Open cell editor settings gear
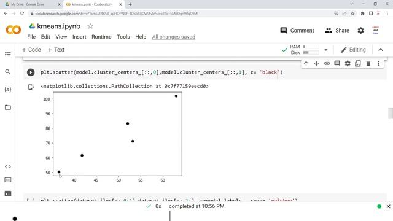This screenshot has width=393, height=221. 348,63
